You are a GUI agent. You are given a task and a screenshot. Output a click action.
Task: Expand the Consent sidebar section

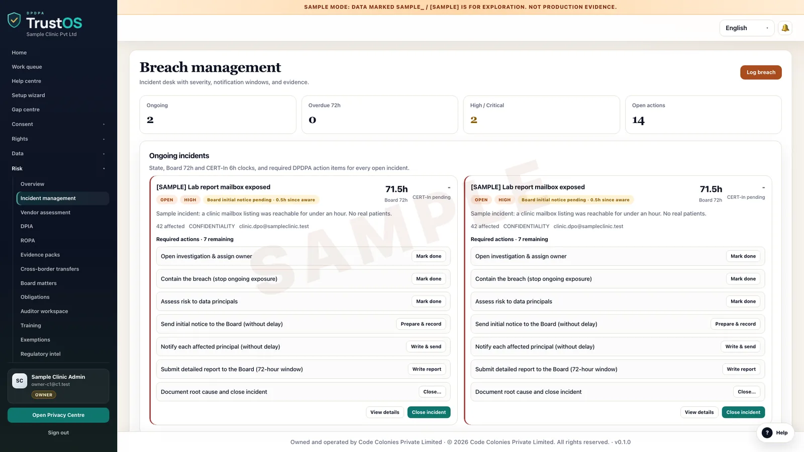(58, 125)
